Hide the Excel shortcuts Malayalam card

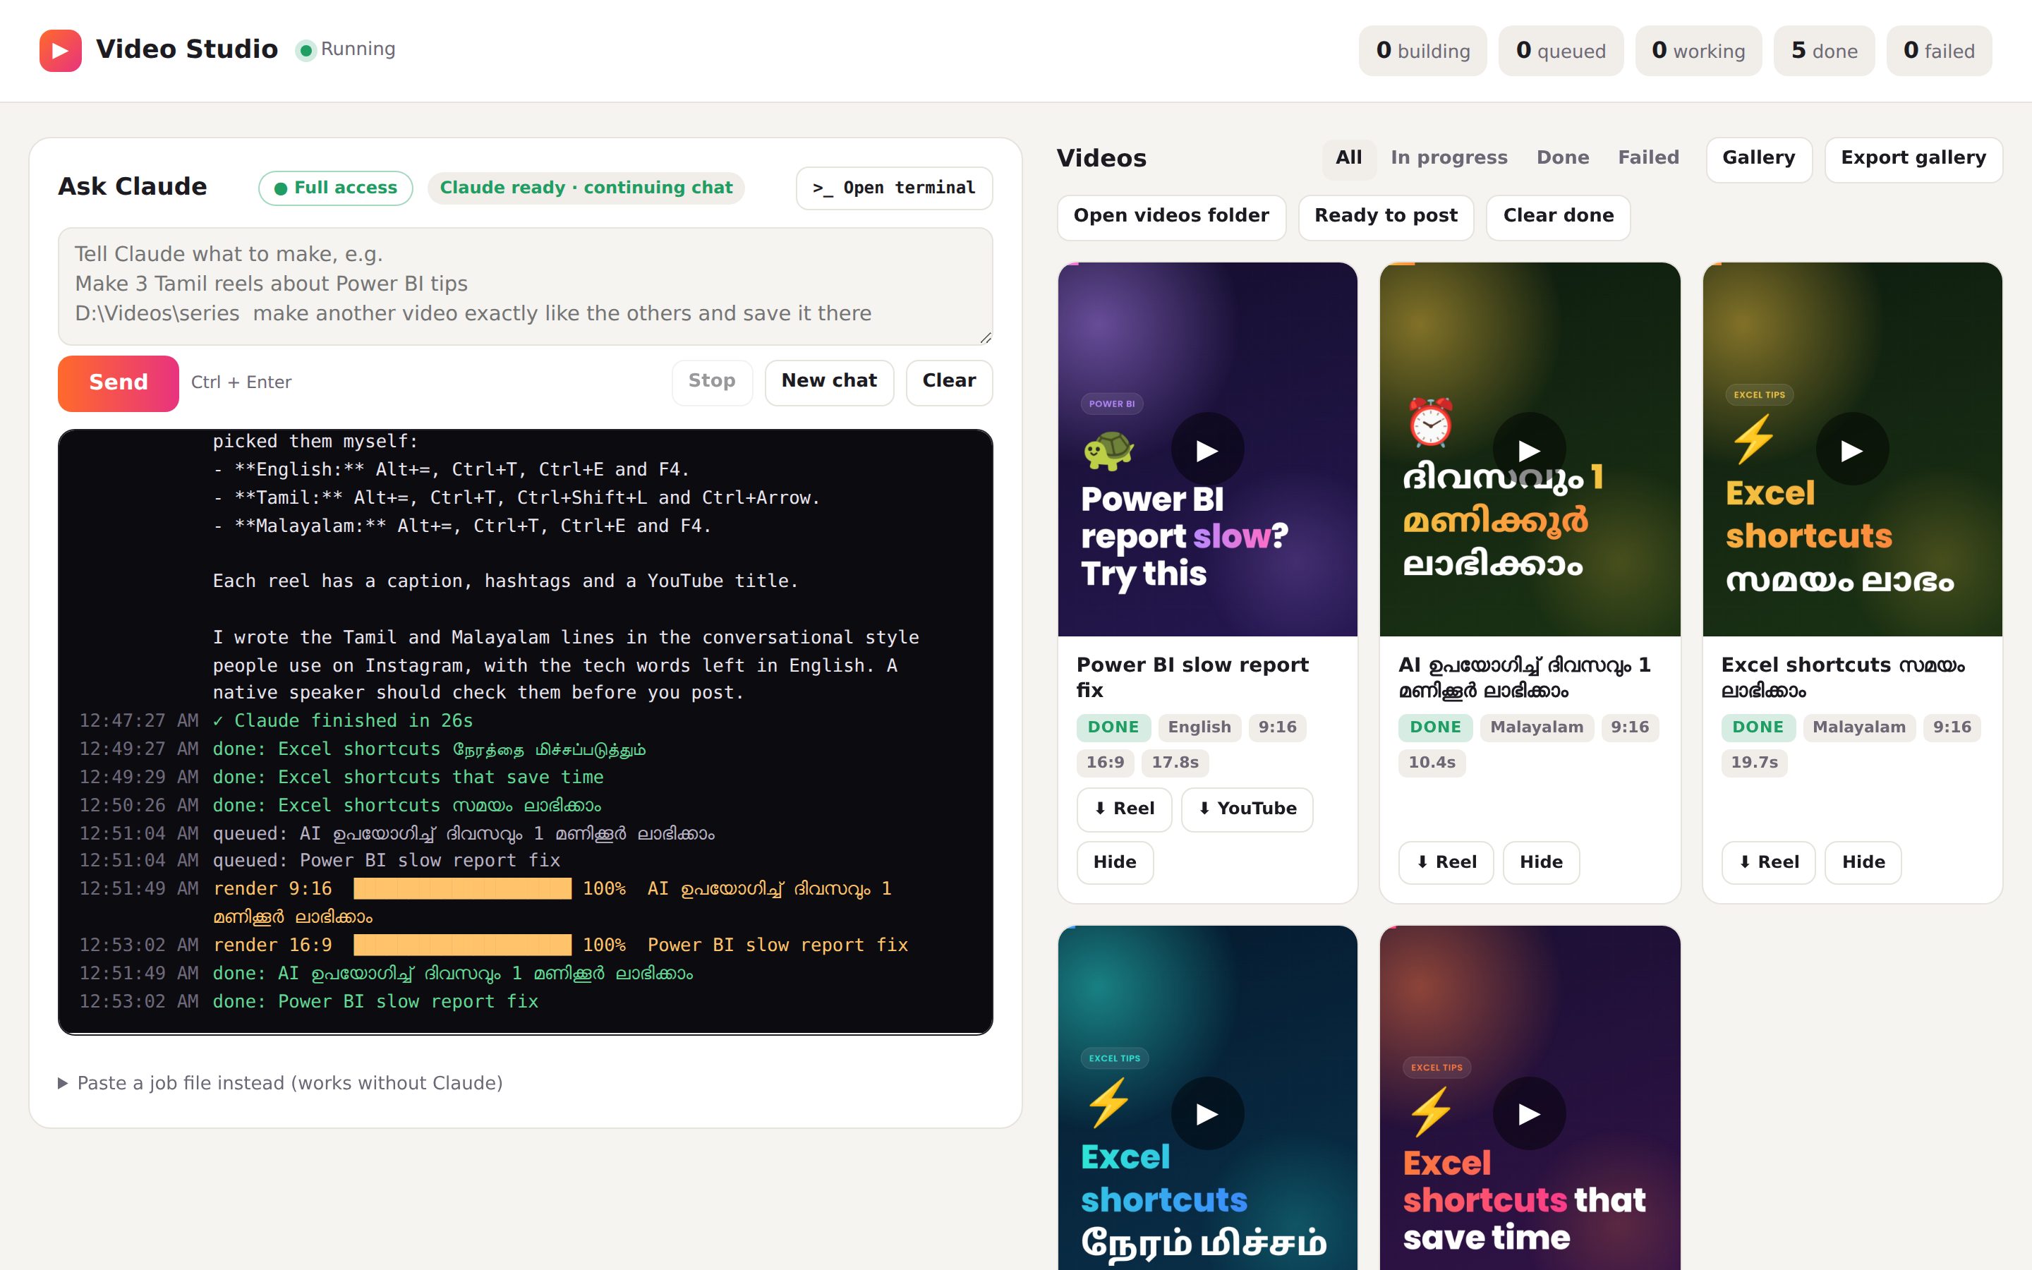tap(1863, 863)
